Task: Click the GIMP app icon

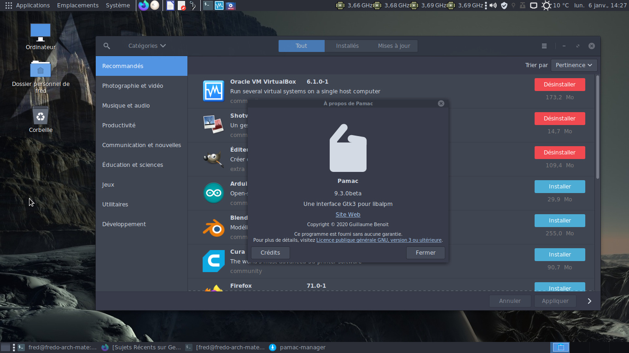Action: tap(214, 159)
